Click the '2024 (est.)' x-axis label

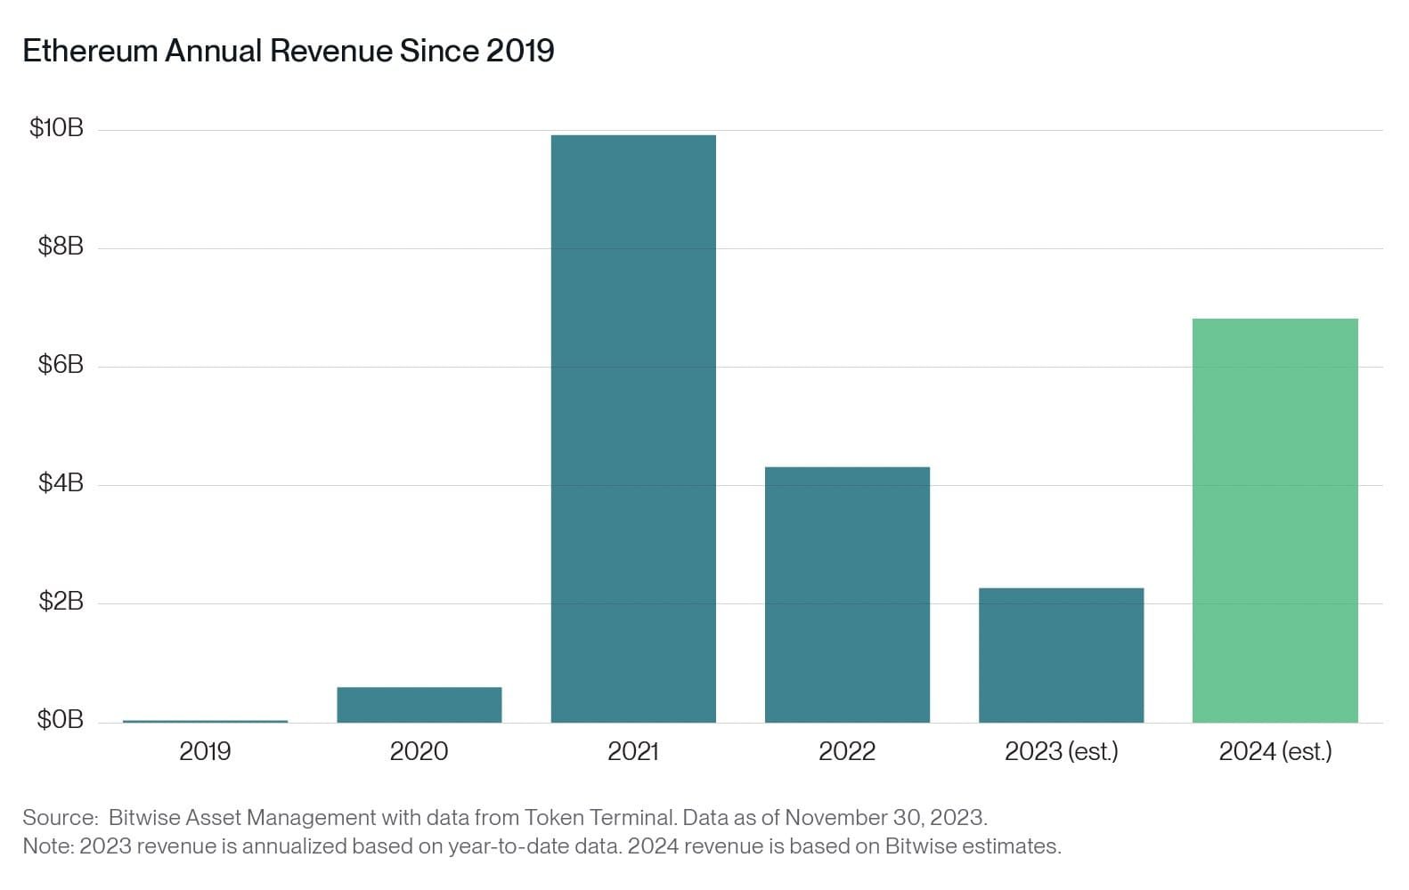pos(1275,751)
